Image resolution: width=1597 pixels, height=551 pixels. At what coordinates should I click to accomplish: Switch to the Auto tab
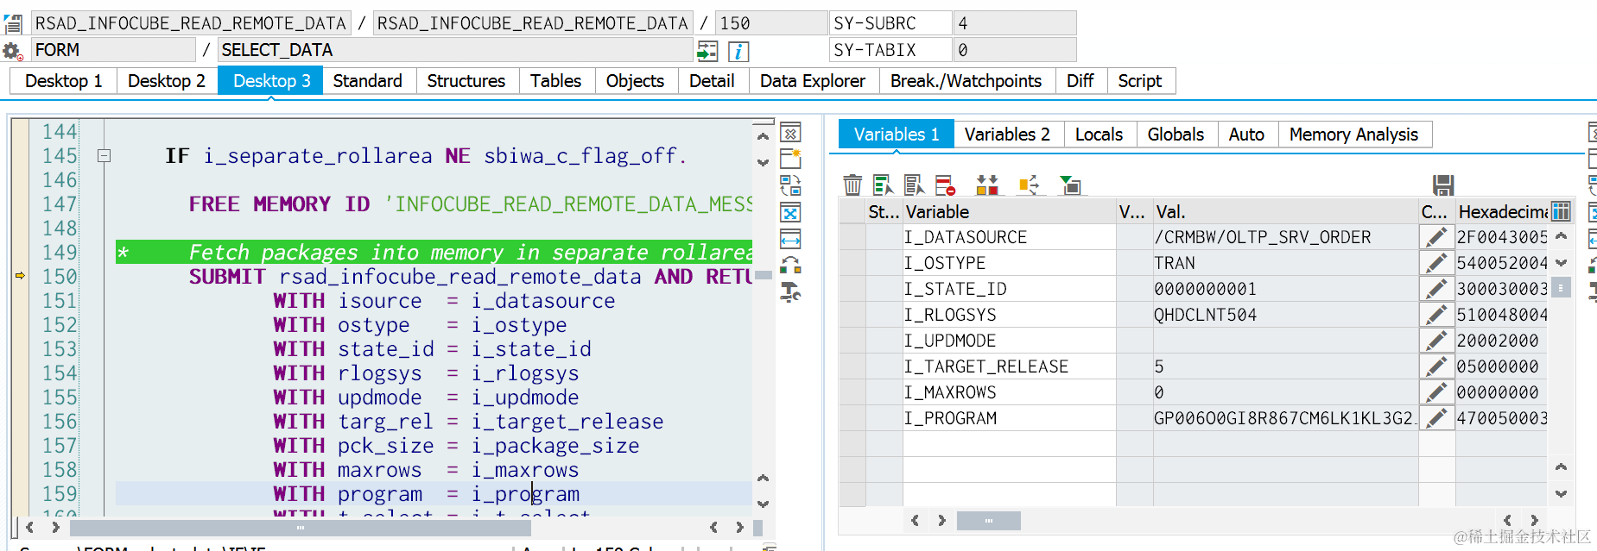tap(1247, 135)
